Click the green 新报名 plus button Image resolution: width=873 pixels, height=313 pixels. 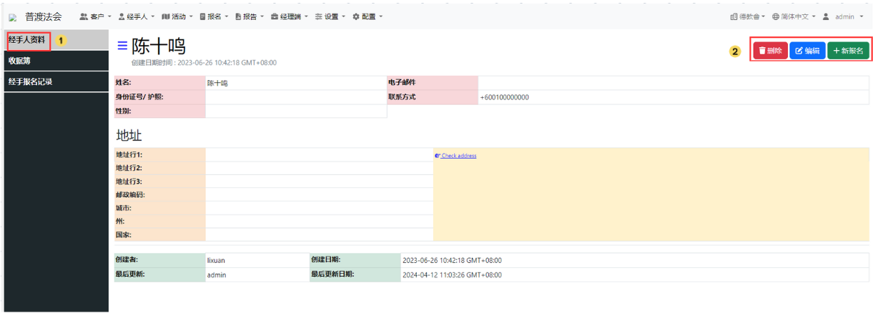[848, 51]
